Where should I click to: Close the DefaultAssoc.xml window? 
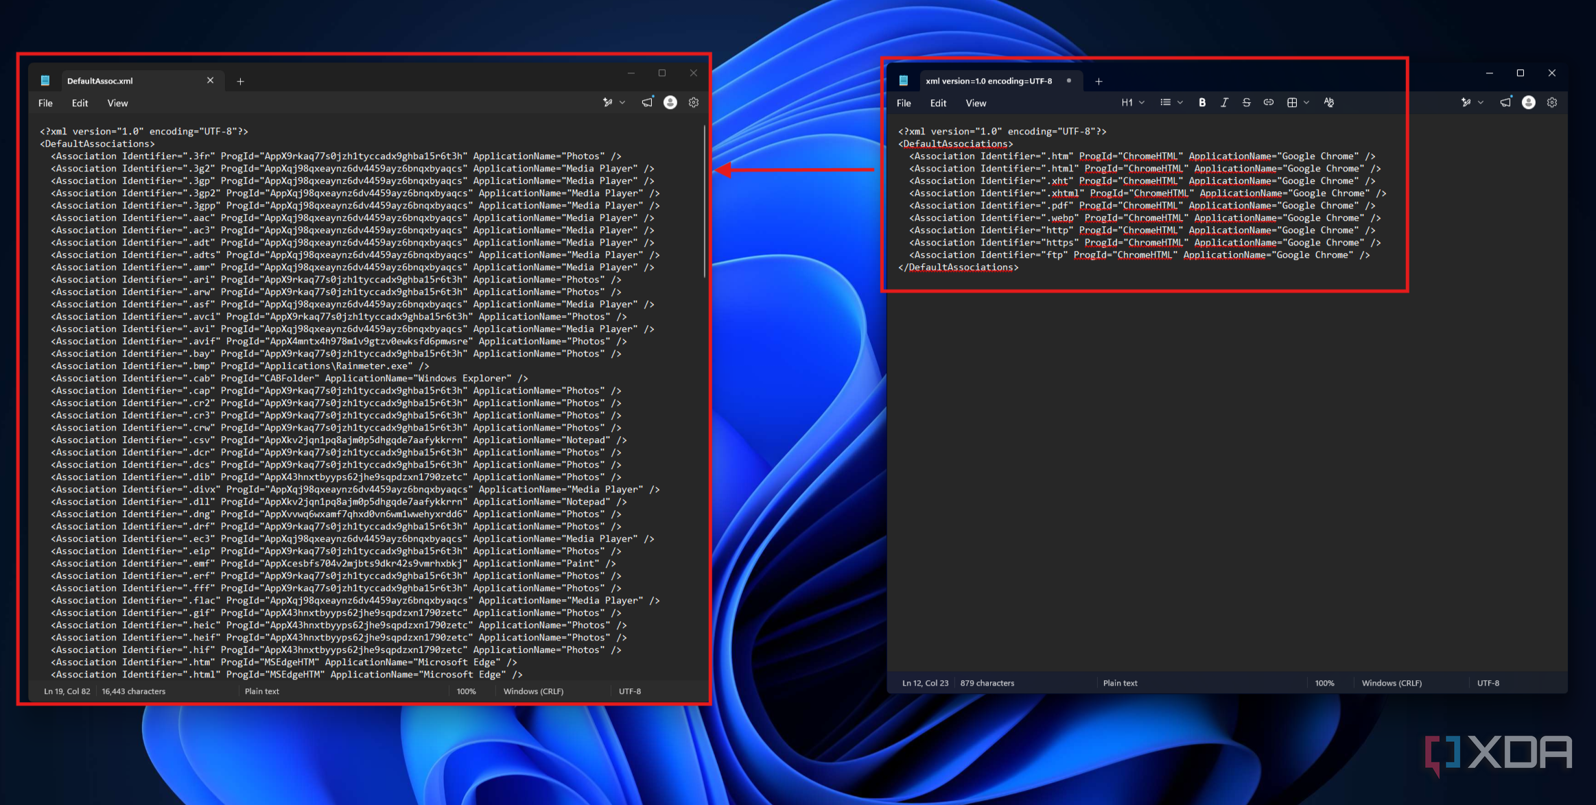(x=694, y=73)
